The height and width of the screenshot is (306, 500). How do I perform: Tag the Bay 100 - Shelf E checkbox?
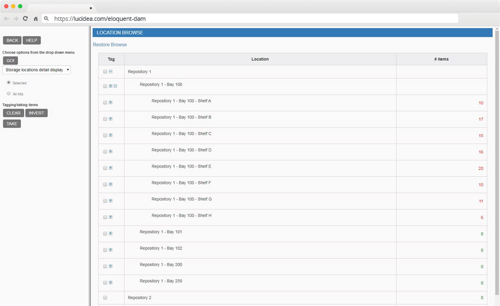tap(105, 168)
